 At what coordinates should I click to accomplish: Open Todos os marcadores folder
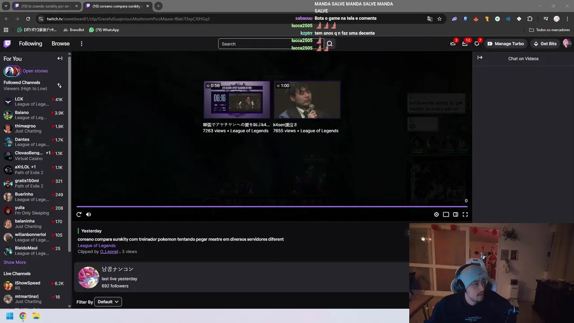pos(549,30)
